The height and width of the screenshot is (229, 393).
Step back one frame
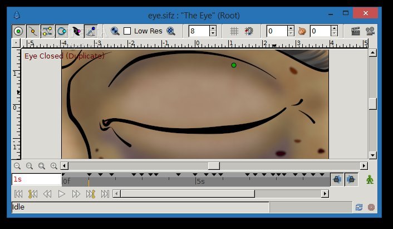pyautogui.click(x=47, y=194)
